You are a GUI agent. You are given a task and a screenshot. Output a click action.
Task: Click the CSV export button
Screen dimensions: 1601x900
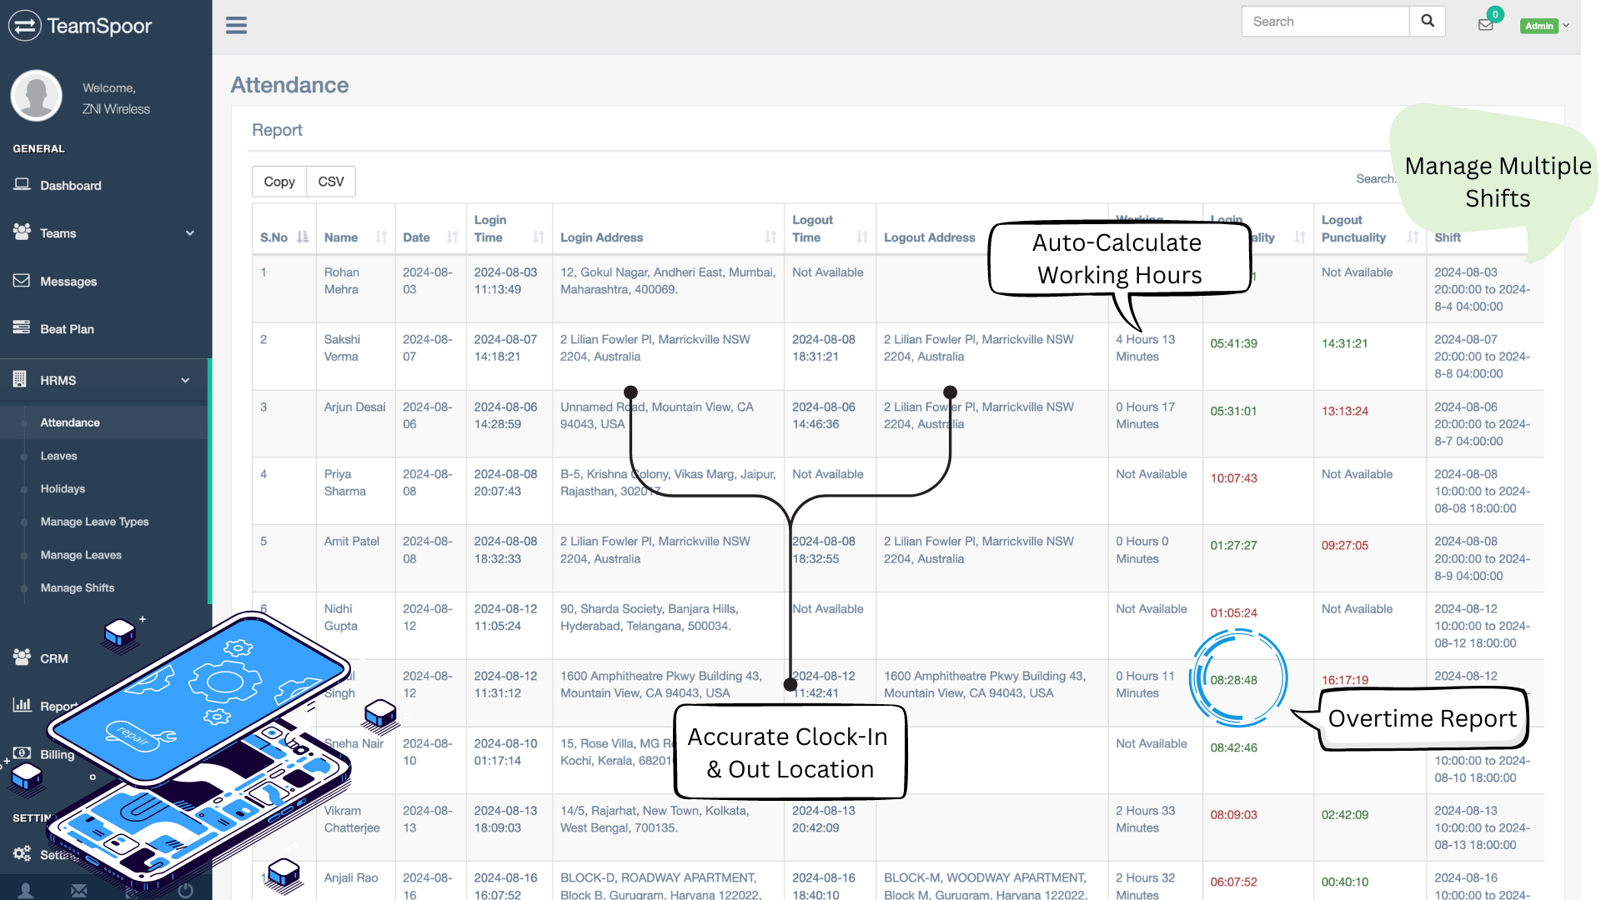pyautogui.click(x=331, y=182)
